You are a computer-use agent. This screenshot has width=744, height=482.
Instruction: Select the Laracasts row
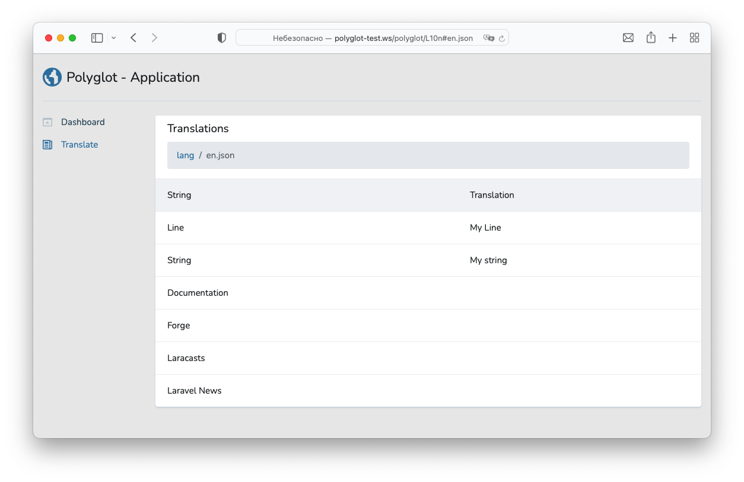pos(428,358)
